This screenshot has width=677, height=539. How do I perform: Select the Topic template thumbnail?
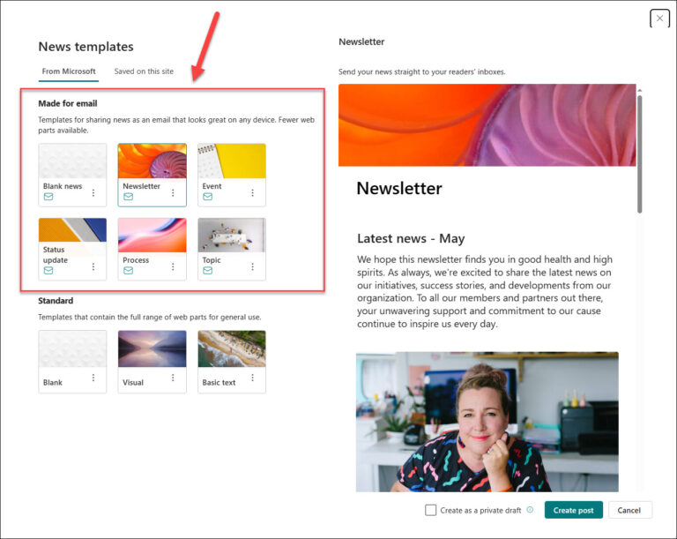232,236
